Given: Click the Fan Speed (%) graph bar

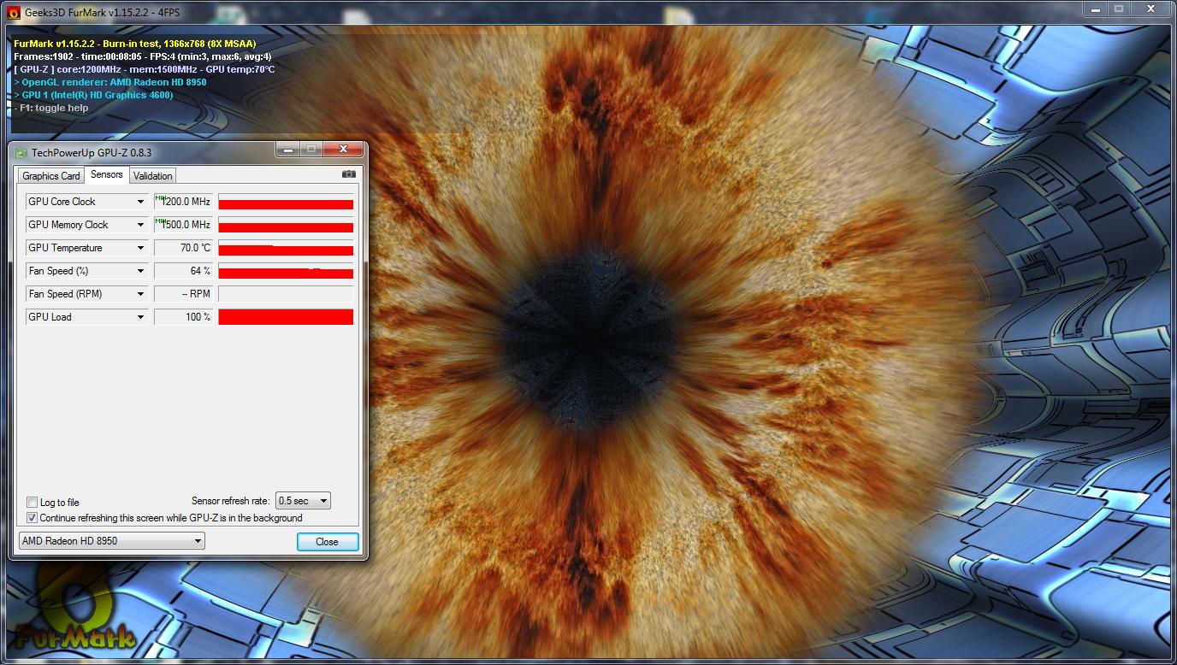Looking at the screenshot, I should pos(286,271).
